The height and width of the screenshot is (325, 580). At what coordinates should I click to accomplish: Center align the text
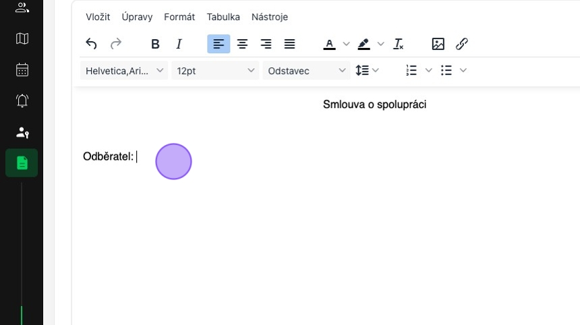242,44
